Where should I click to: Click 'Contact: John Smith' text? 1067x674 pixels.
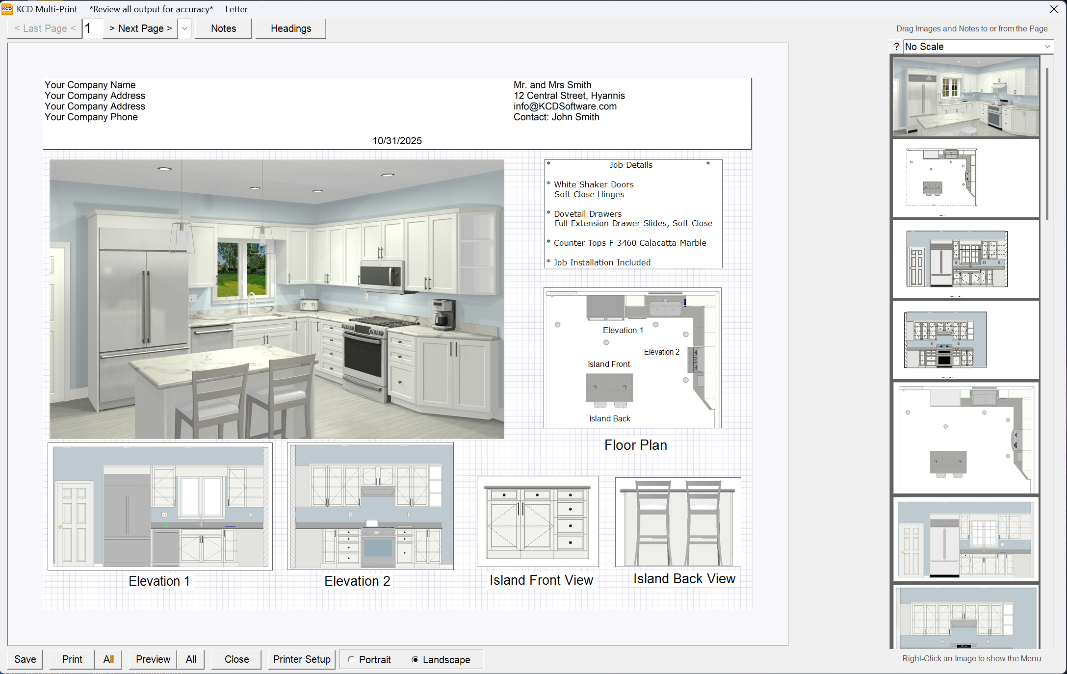point(556,117)
